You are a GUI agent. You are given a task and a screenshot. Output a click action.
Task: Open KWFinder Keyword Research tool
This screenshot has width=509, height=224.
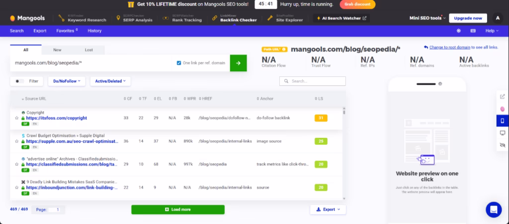(x=83, y=18)
